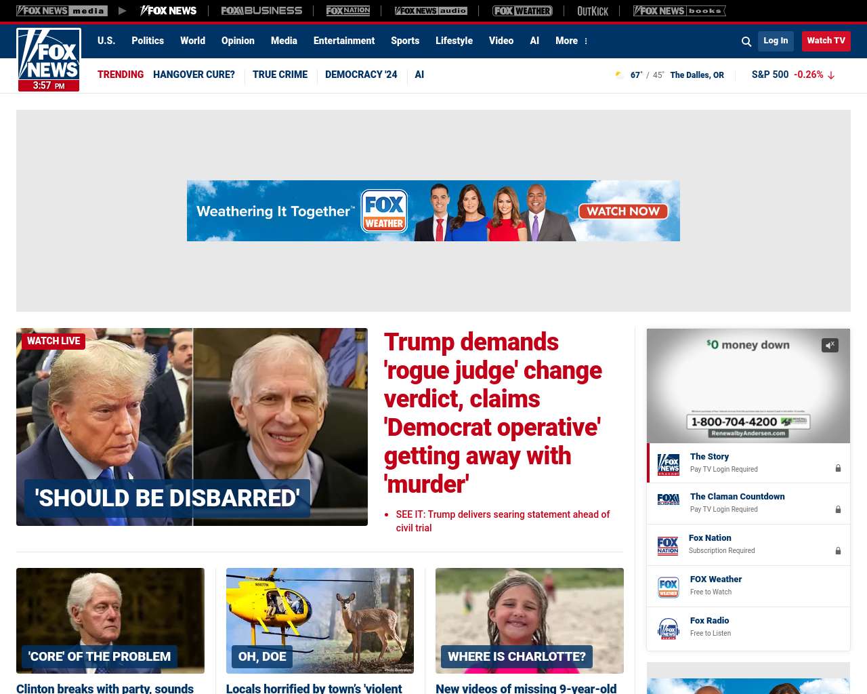Open the Sports section
Screen dimensions: 867x694
(405, 41)
